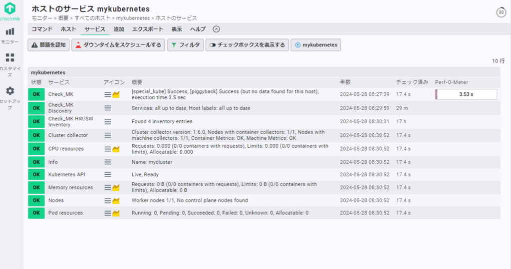Open action menu for Check_MK Discovery

108,108
